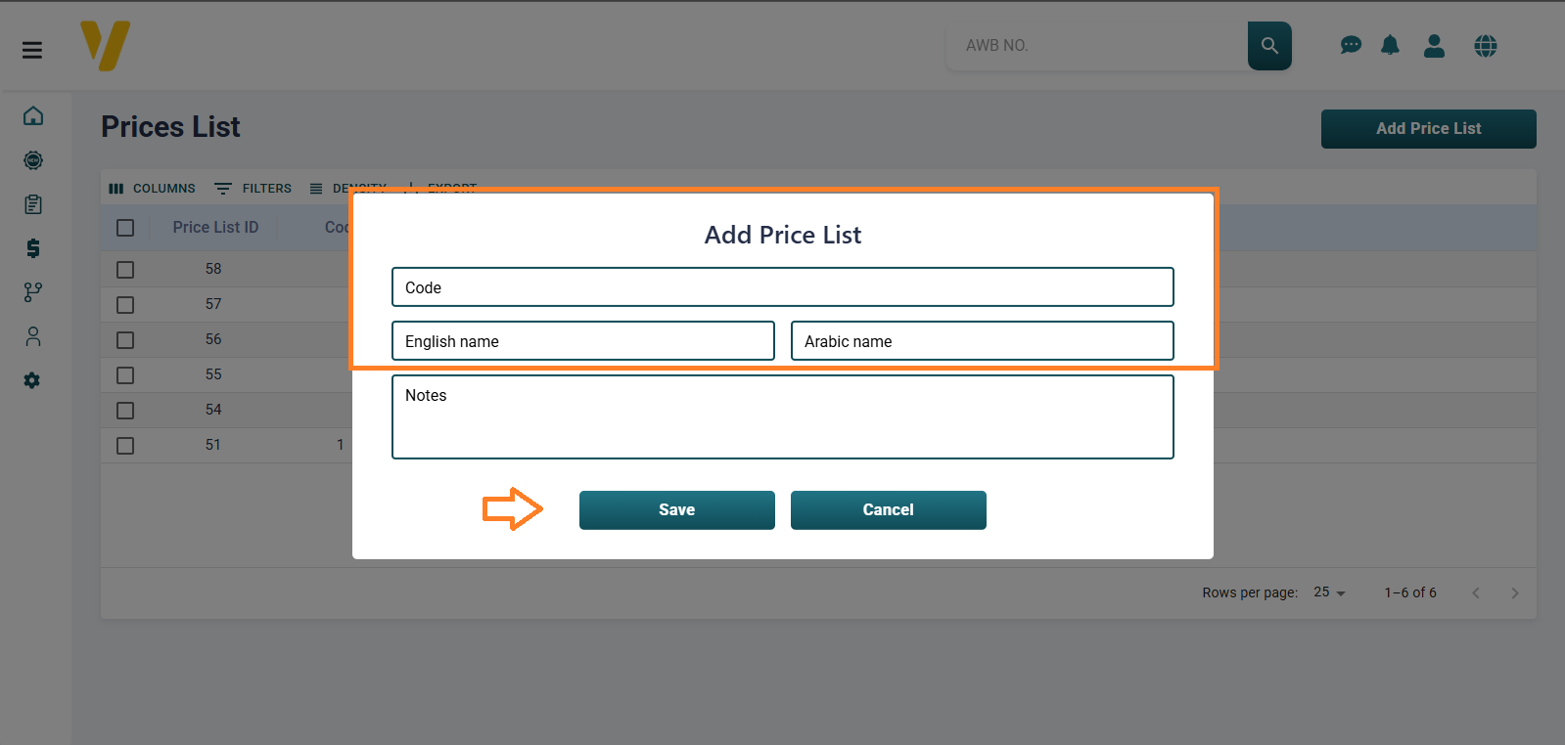Tick the checkbox for row 58
1565x745 pixels.
click(x=125, y=270)
